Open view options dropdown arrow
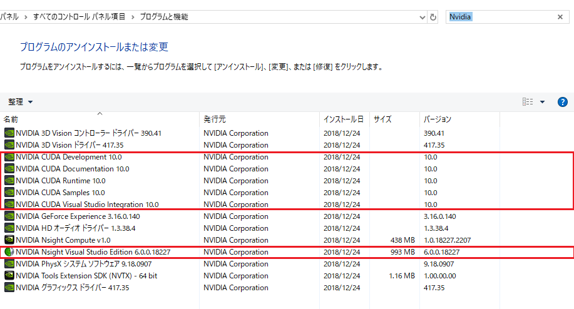 tap(542, 102)
